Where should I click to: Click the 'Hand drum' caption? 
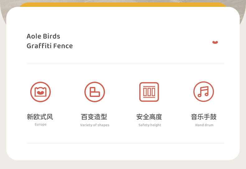pos(204,125)
